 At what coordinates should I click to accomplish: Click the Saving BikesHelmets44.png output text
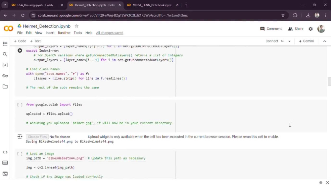pyautogui.click(x=70, y=142)
